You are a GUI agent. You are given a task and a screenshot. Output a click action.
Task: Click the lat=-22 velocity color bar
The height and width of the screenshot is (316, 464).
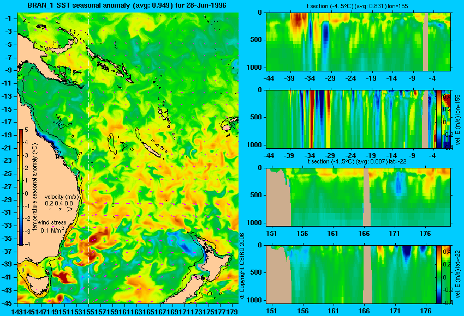coord(438,275)
